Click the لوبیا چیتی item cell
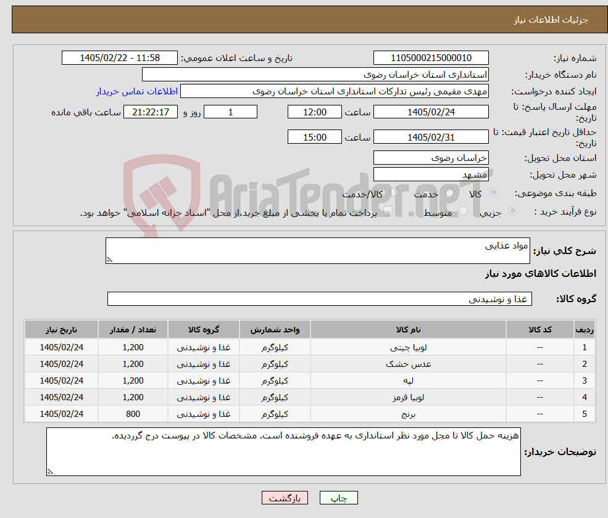 (x=408, y=348)
